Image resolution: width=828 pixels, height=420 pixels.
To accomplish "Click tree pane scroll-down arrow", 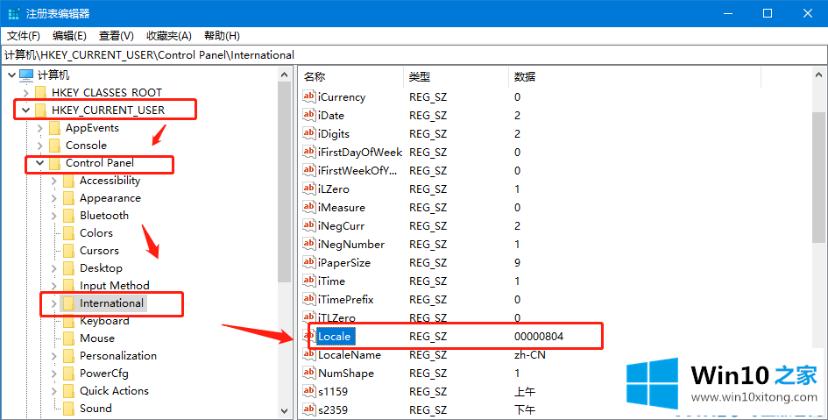I will coord(285,410).
